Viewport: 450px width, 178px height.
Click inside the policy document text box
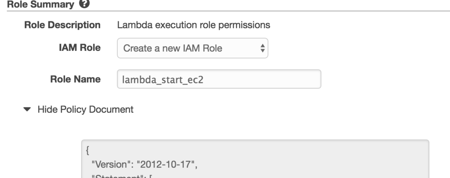click(255, 160)
